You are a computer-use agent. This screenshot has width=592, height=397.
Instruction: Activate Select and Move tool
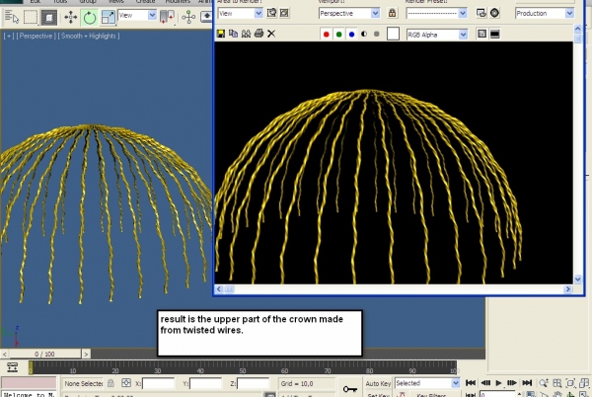71,17
